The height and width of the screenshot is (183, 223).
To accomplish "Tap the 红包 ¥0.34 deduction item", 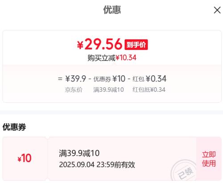I will point(149,79).
